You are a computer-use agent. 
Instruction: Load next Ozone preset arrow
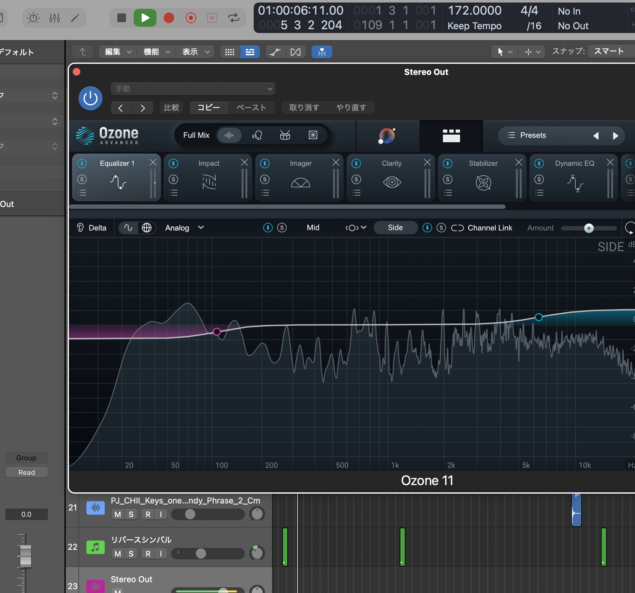[x=615, y=136]
